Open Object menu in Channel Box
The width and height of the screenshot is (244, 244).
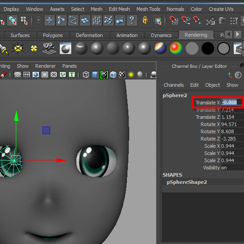(212, 85)
